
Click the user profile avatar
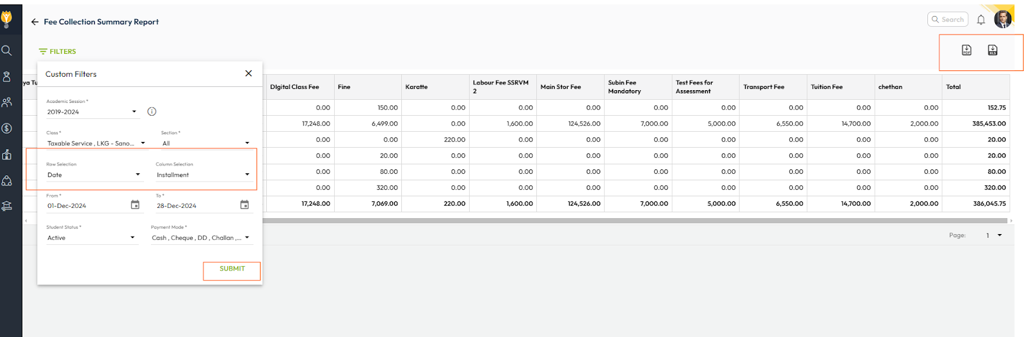tap(1003, 19)
